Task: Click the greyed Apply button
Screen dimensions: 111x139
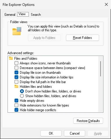Action: [x=98, y=133]
